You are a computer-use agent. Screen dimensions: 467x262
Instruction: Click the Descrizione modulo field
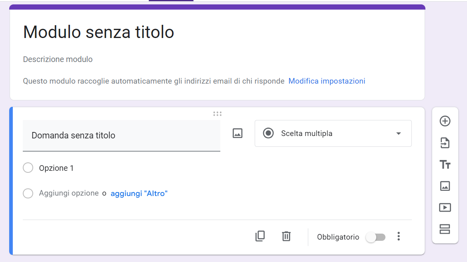click(x=58, y=60)
